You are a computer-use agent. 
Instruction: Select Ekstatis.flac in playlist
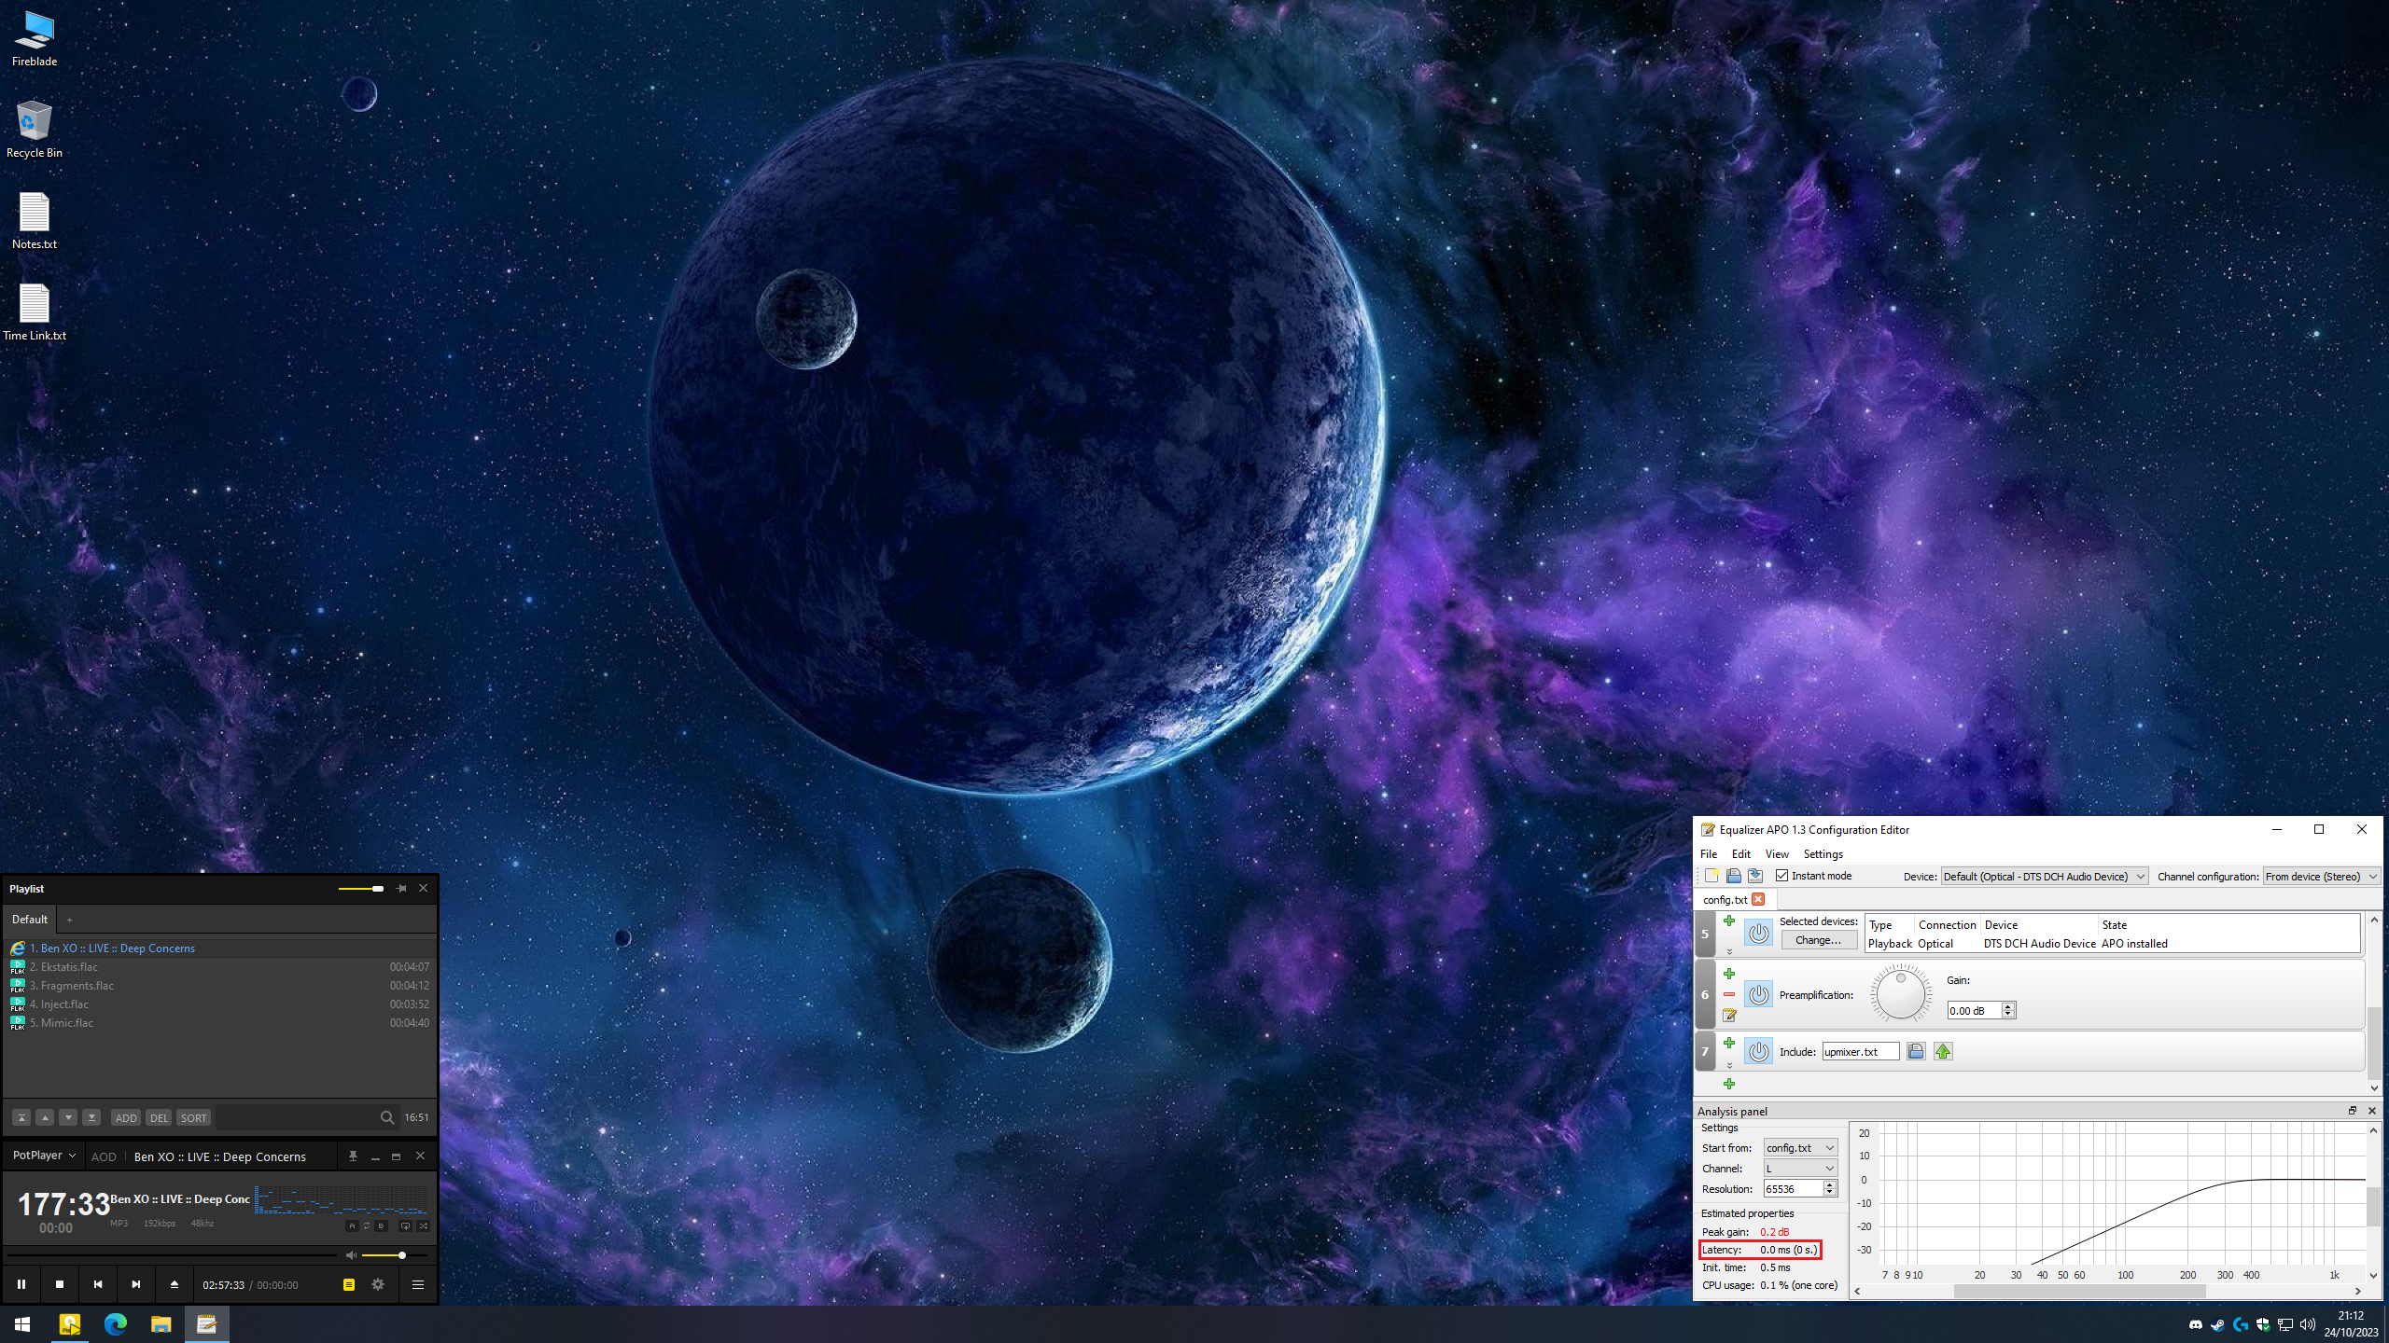[x=220, y=967]
